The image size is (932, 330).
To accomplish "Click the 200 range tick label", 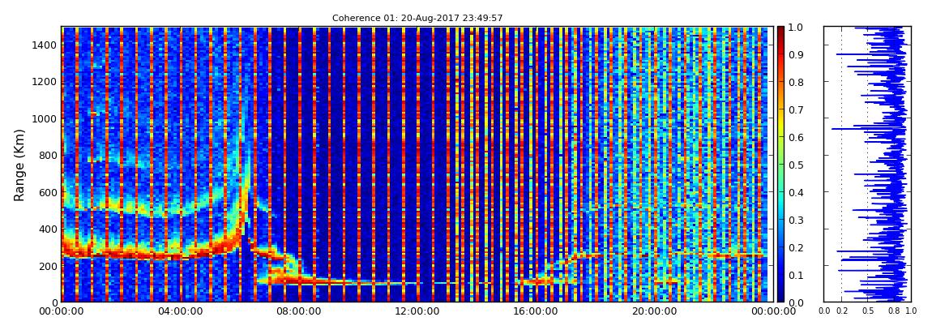I will coord(45,266).
